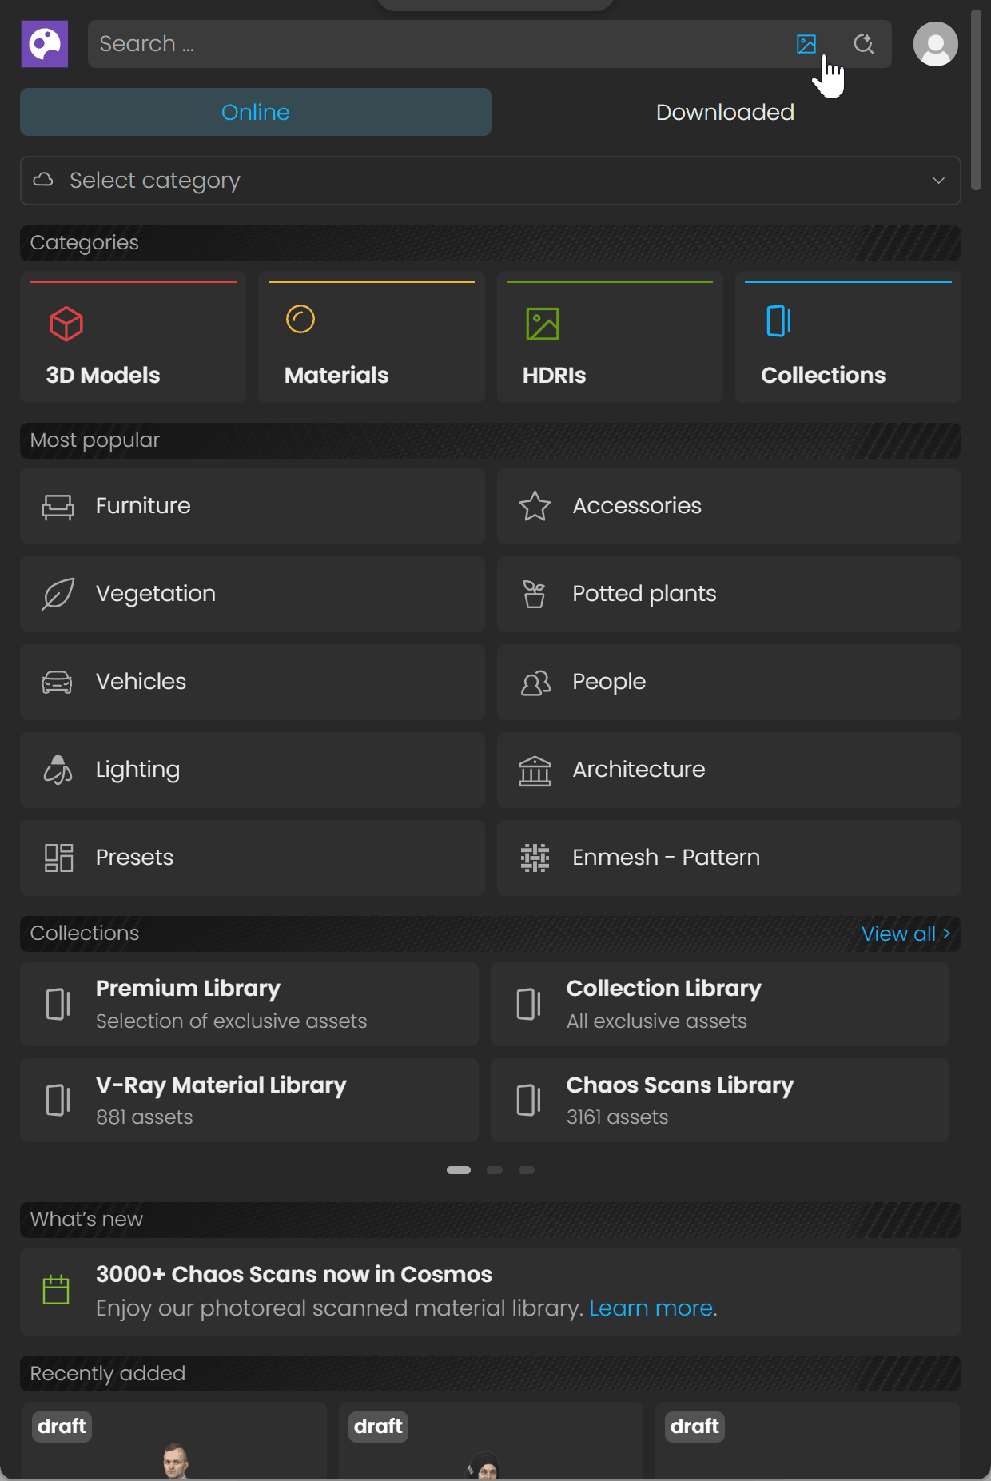This screenshot has width=991, height=1481.
Task: Click the Furniture sofa icon
Action: pyautogui.click(x=58, y=507)
